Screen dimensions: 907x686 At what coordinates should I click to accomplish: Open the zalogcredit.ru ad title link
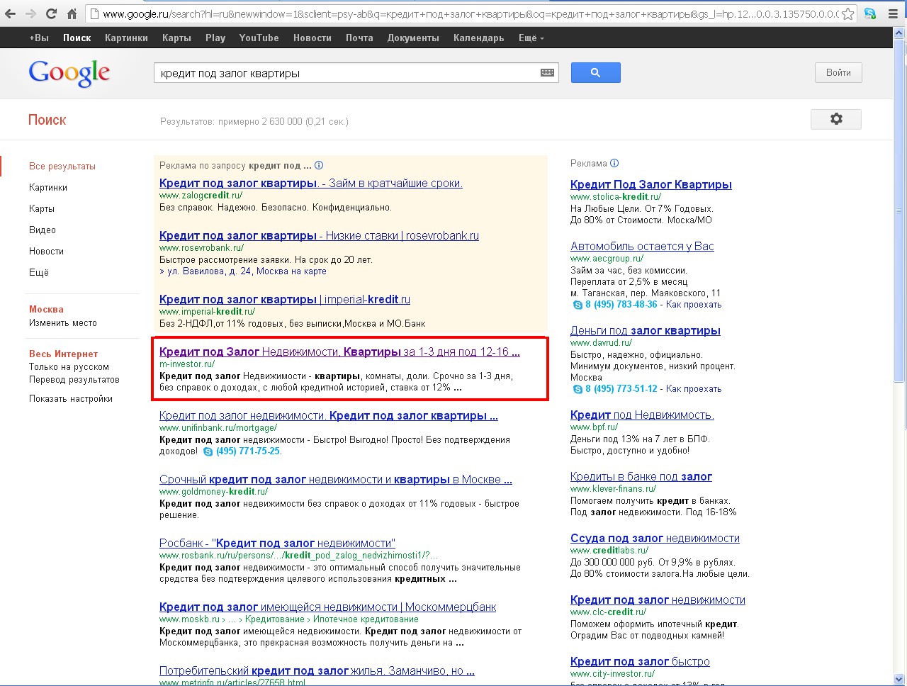(x=311, y=183)
